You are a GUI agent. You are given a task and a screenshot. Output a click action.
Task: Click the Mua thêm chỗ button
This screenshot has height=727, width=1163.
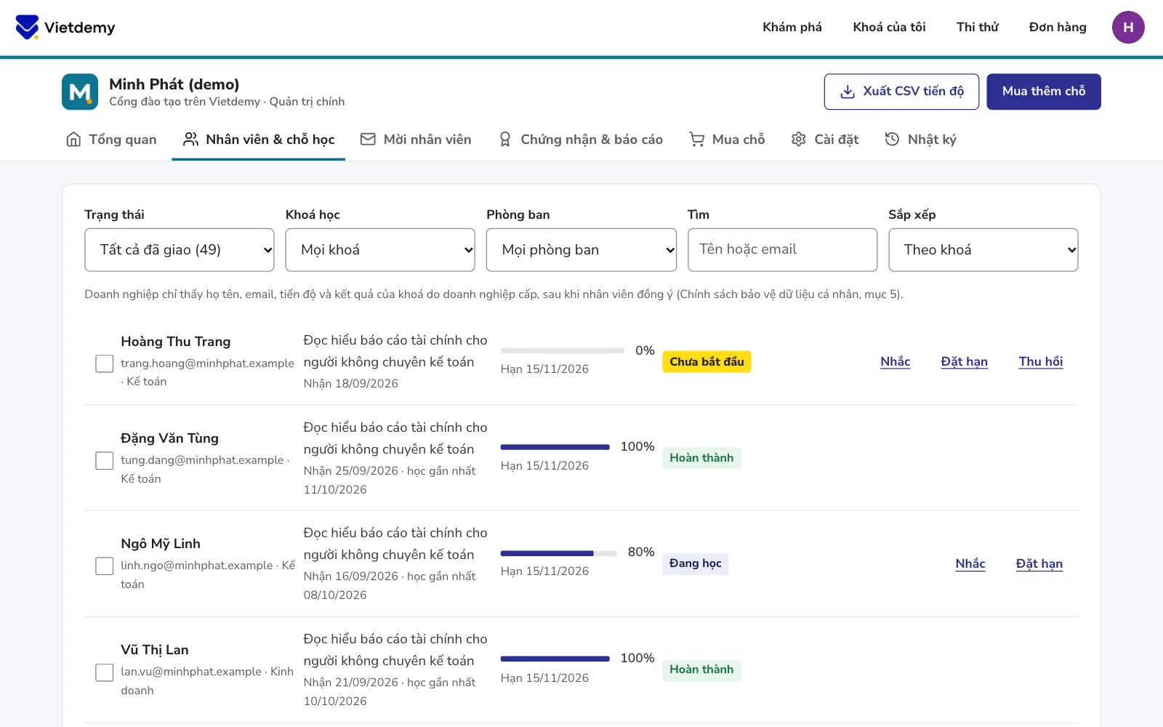(x=1044, y=92)
